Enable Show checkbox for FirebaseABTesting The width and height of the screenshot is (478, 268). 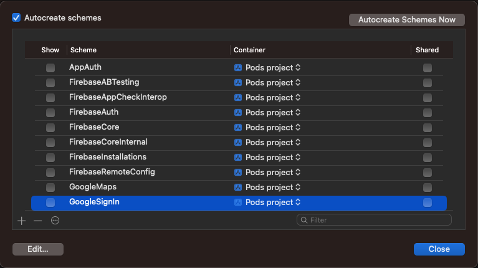(x=50, y=83)
